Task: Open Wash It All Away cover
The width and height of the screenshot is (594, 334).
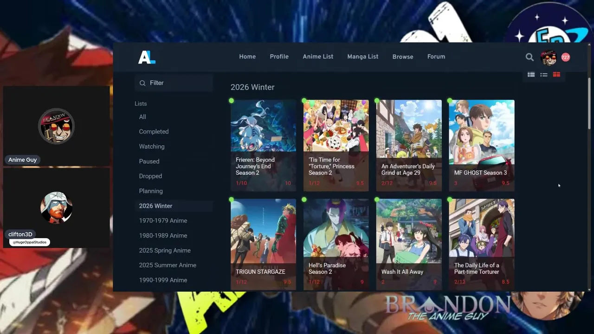Action: tap(409, 244)
